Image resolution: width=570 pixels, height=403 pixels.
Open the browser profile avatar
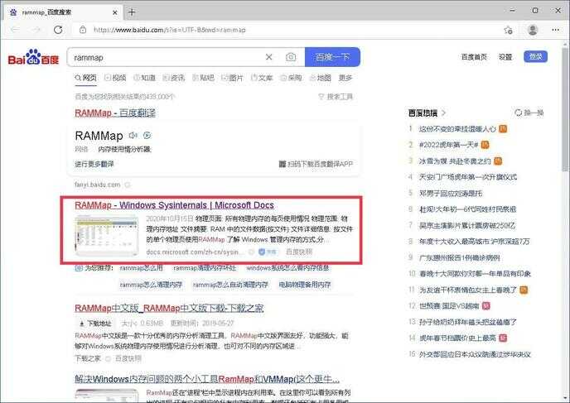click(533, 30)
